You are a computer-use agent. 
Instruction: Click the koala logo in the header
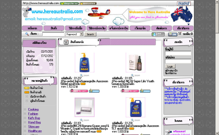click(27, 12)
